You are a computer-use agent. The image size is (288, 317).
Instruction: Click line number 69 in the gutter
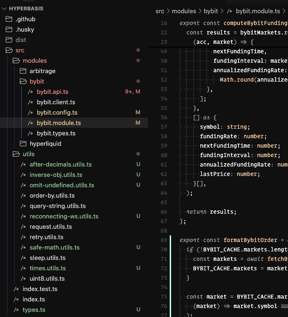[164, 240]
